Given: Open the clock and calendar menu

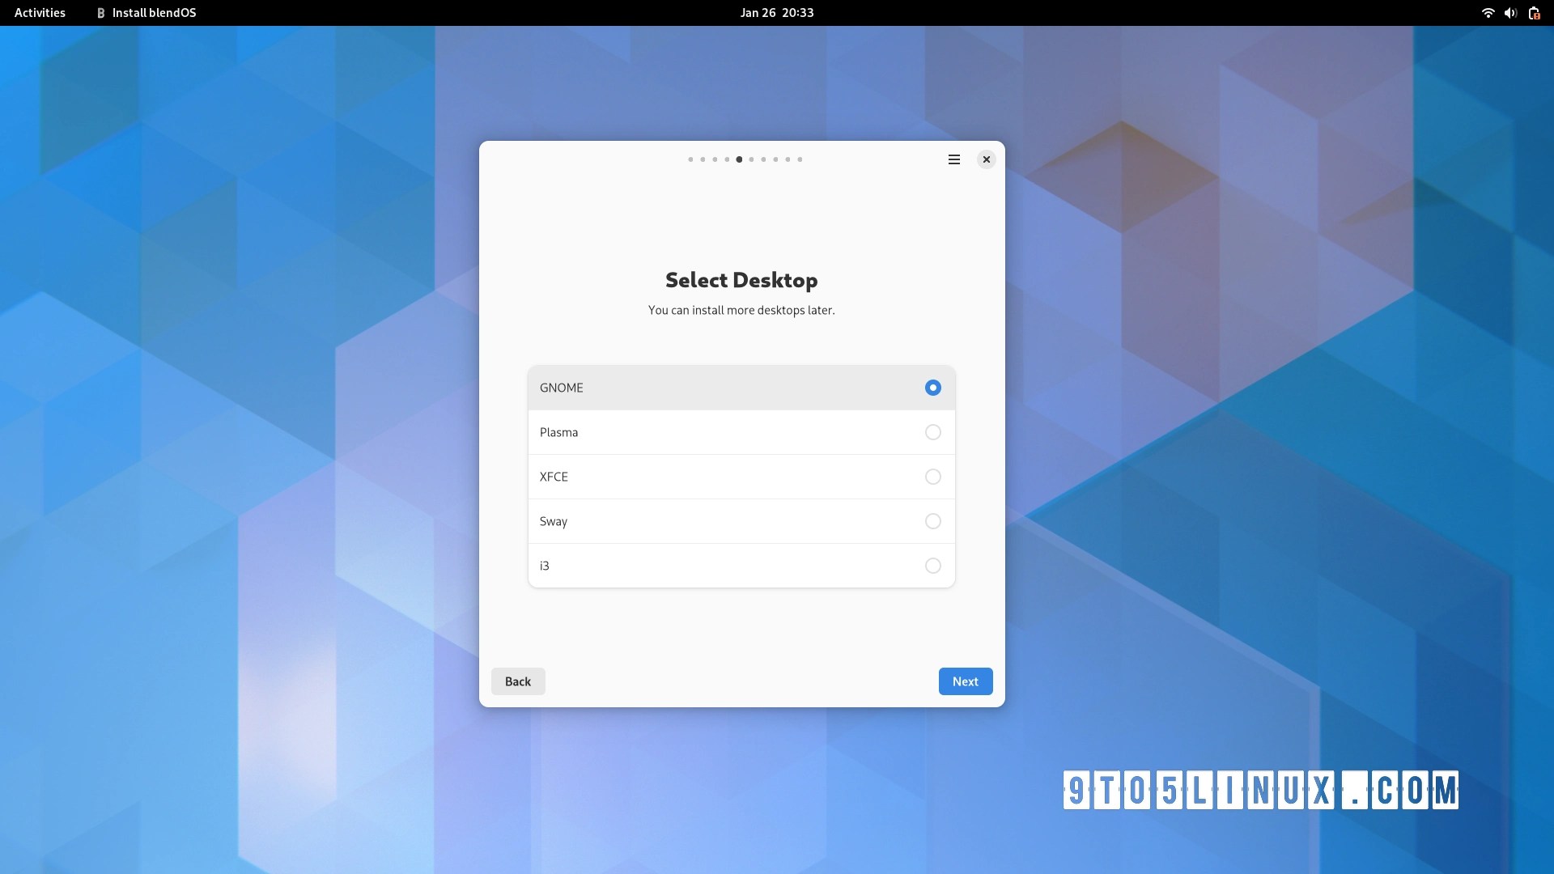Looking at the screenshot, I should coord(776,13).
